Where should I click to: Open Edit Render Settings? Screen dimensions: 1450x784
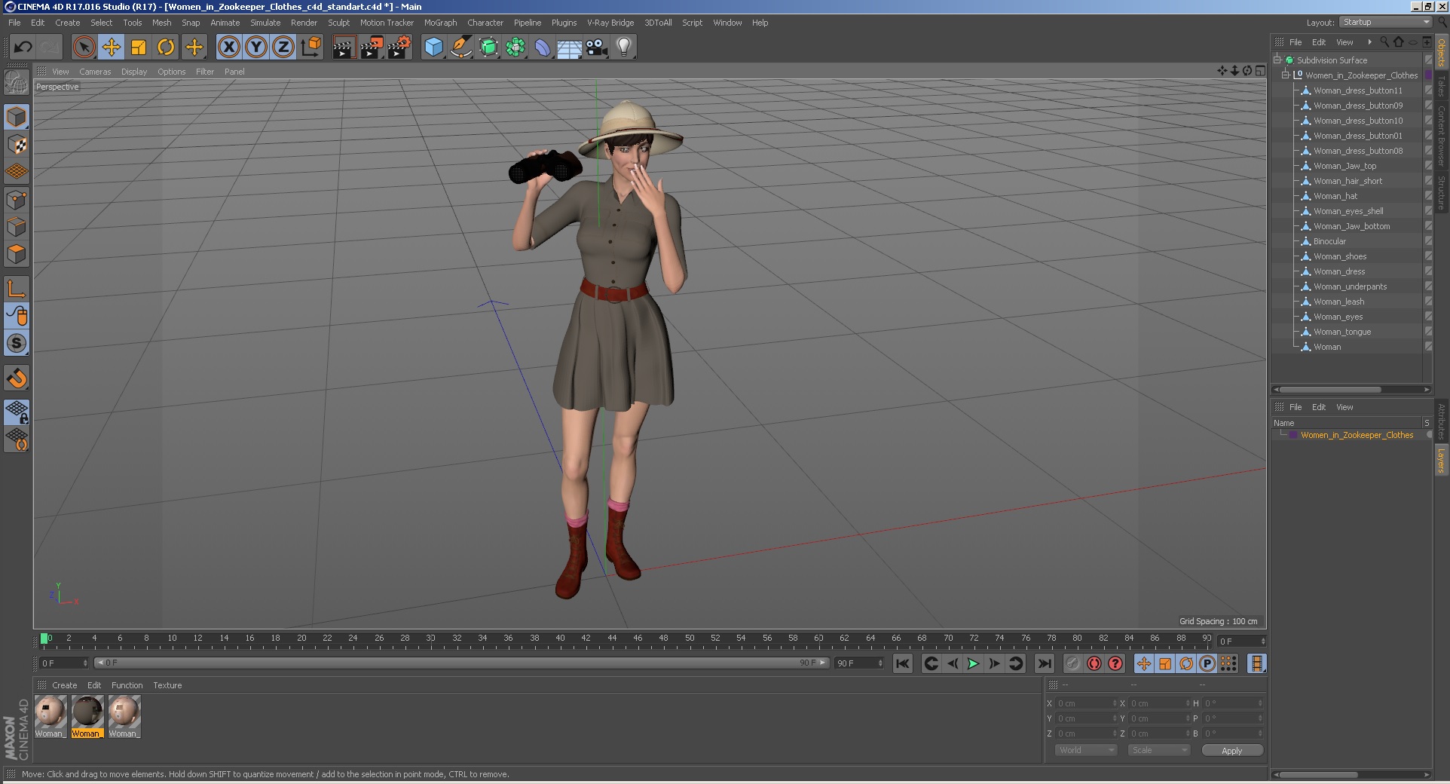[399, 47]
